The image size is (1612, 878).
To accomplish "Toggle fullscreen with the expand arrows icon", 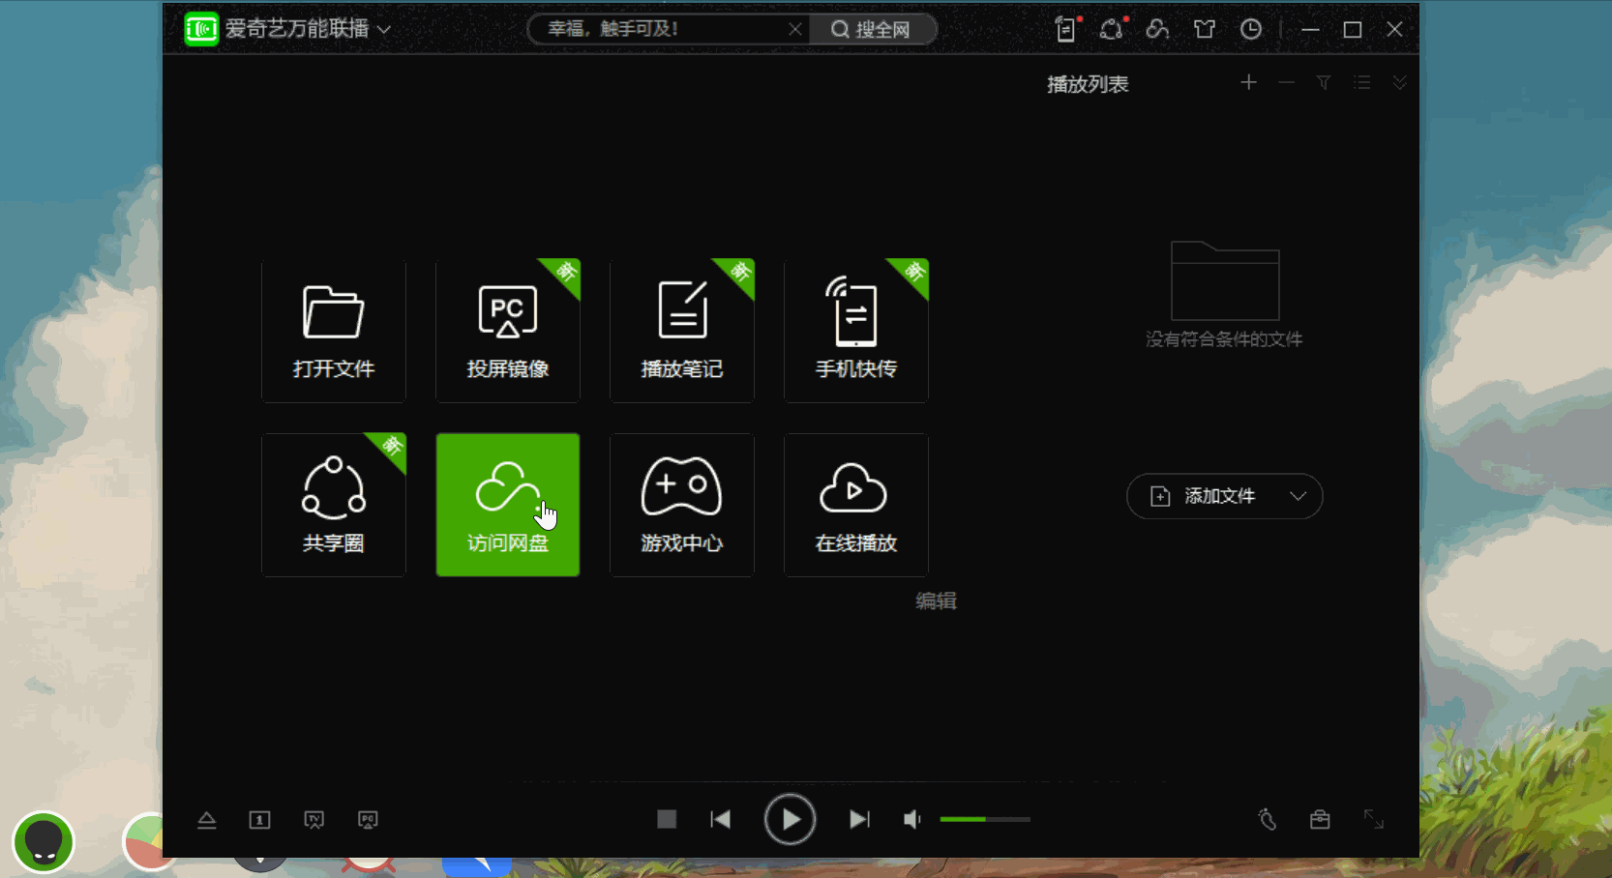I will (1373, 820).
